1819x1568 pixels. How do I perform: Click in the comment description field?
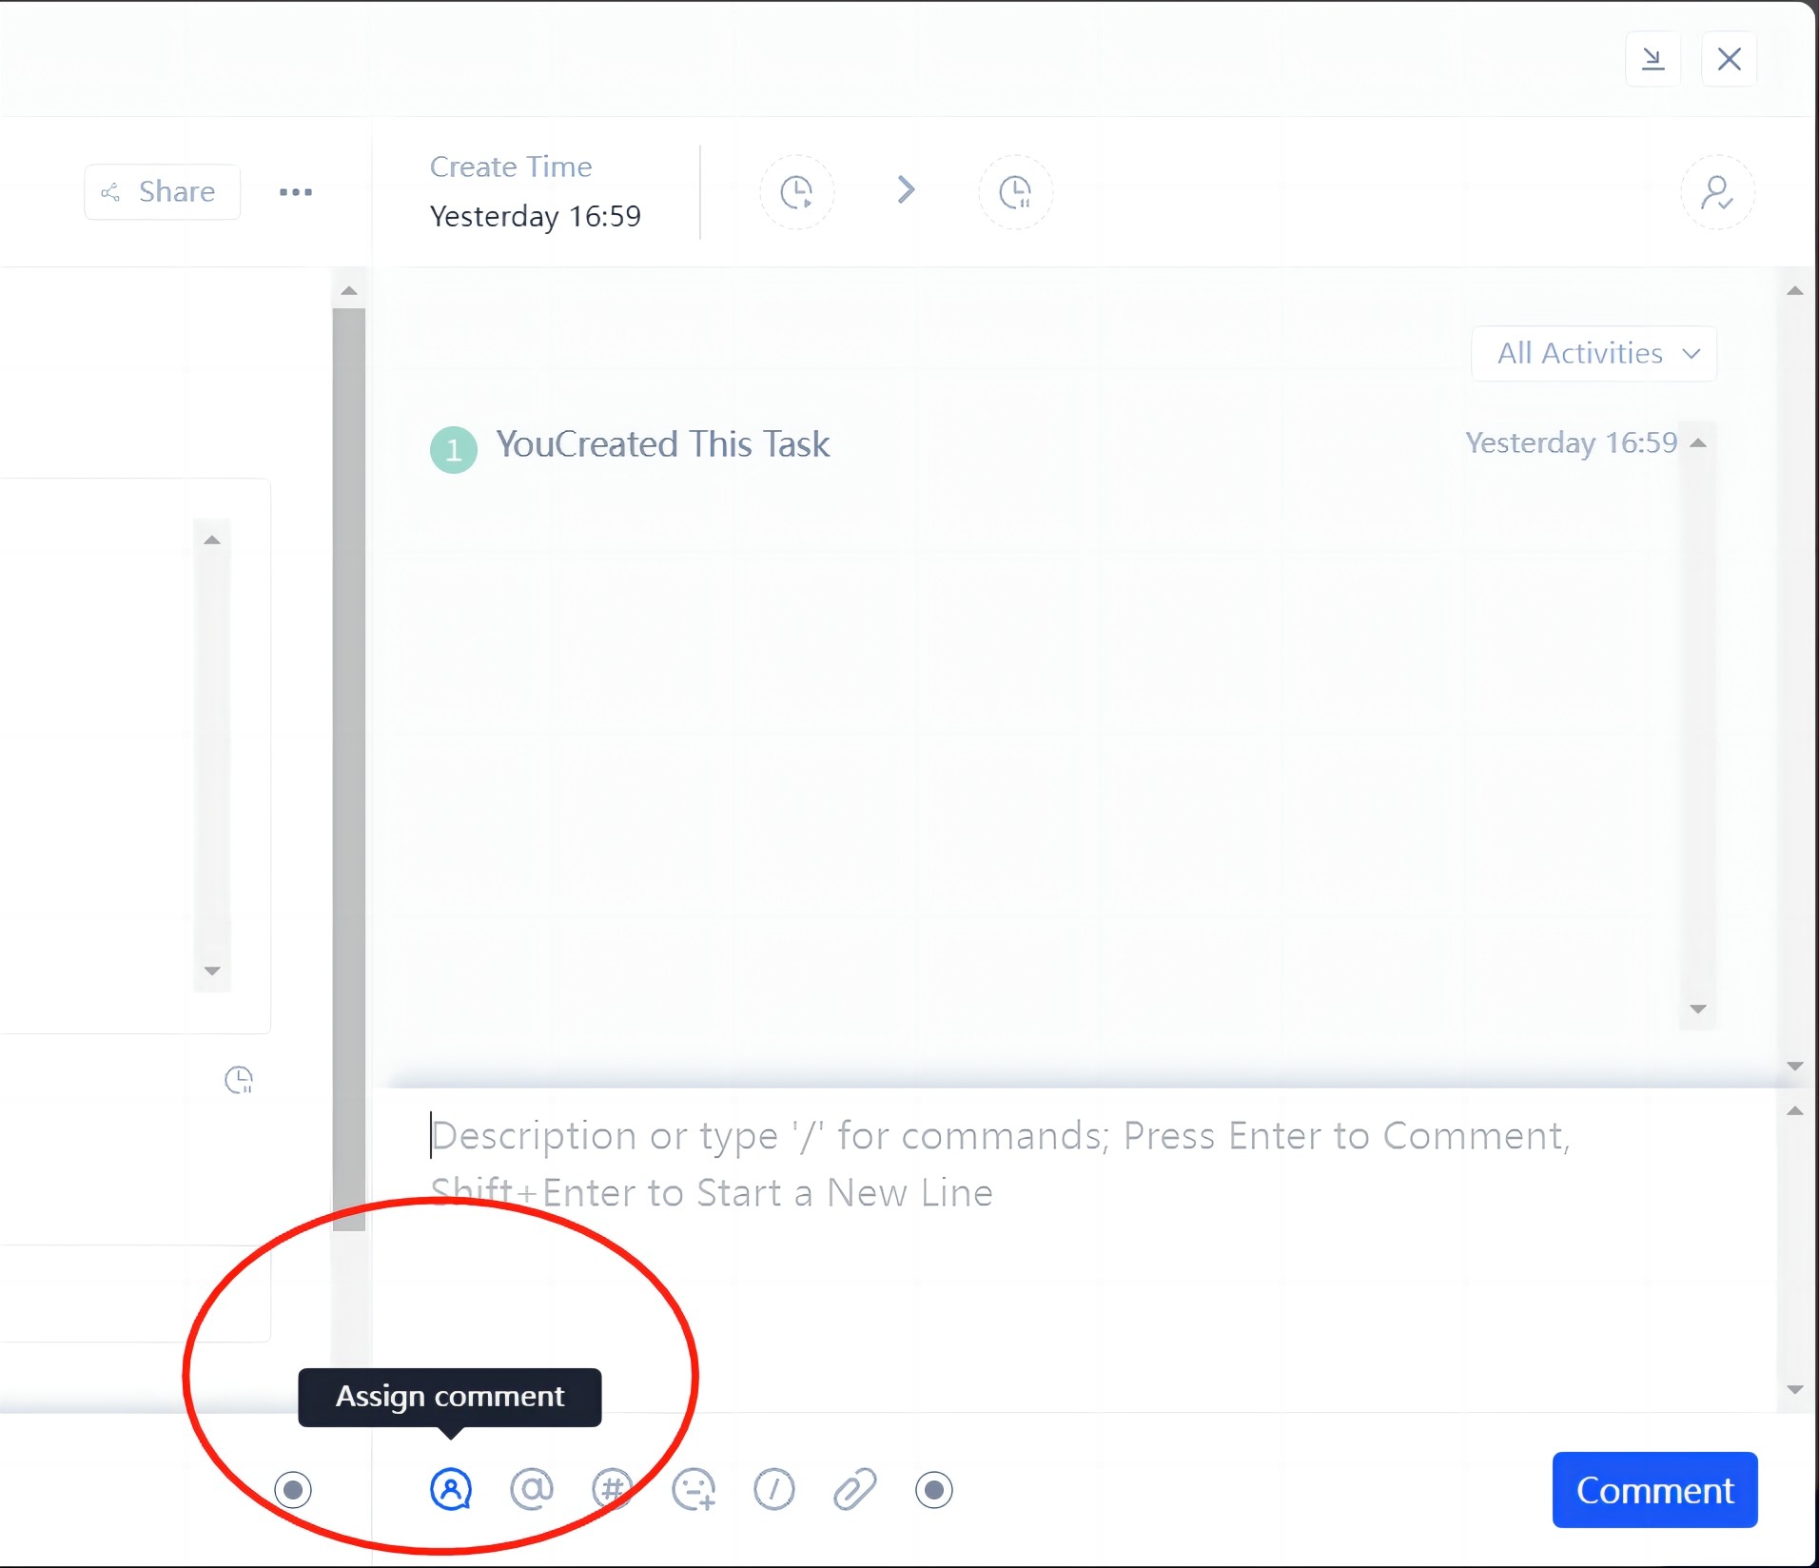pyautogui.click(x=1046, y=1237)
